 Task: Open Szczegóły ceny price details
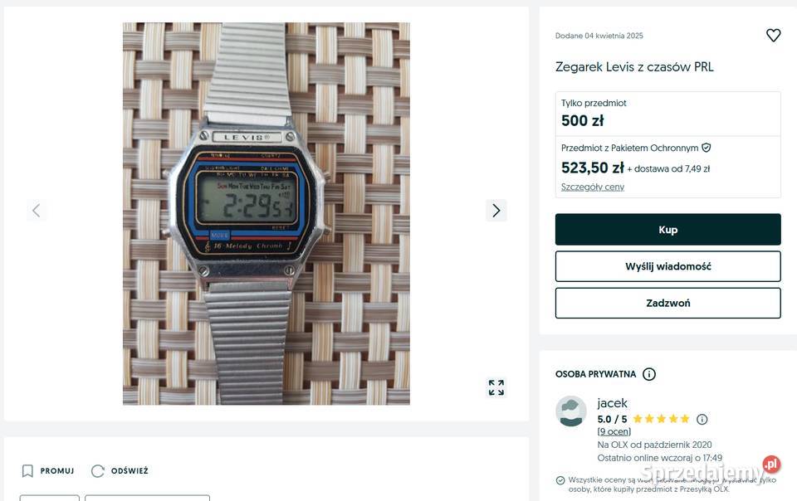pos(593,187)
